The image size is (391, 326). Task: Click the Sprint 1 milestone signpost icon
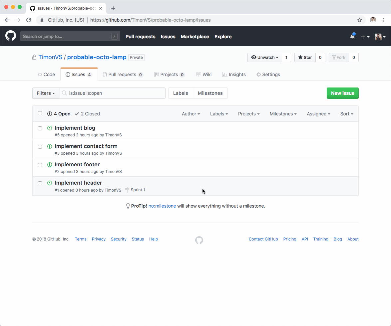pos(127,190)
